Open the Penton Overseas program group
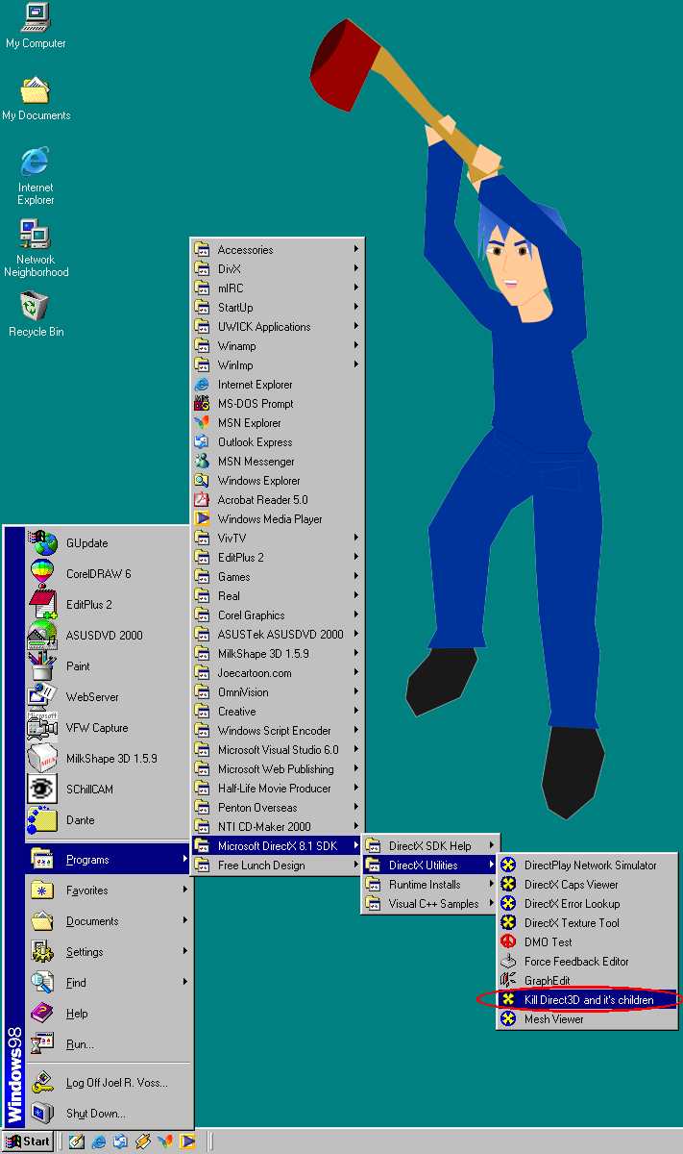 pos(278,808)
